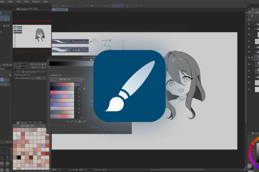Choose brush size 8 preset
This screenshot has width=259, height=172.
pyautogui.click(x=2, y=158)
